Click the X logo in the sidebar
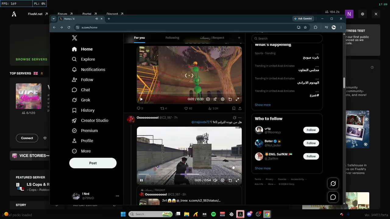The height and width of the screenshot is (219, 390). [x=74, y=38]
